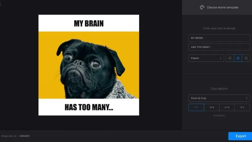
Task: Click the MY BRAIN text input field
Action: point(219,38)
